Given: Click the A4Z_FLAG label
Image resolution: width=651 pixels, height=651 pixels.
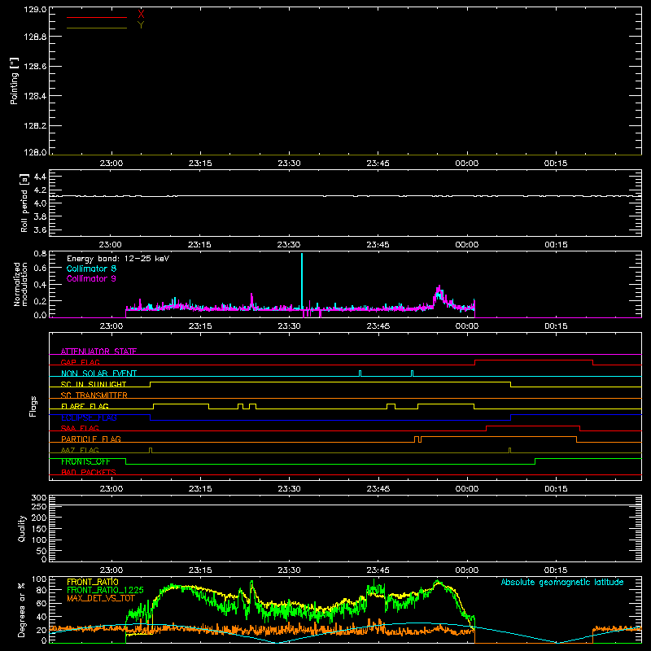Looking at the screenshot, I should [80, 450].
